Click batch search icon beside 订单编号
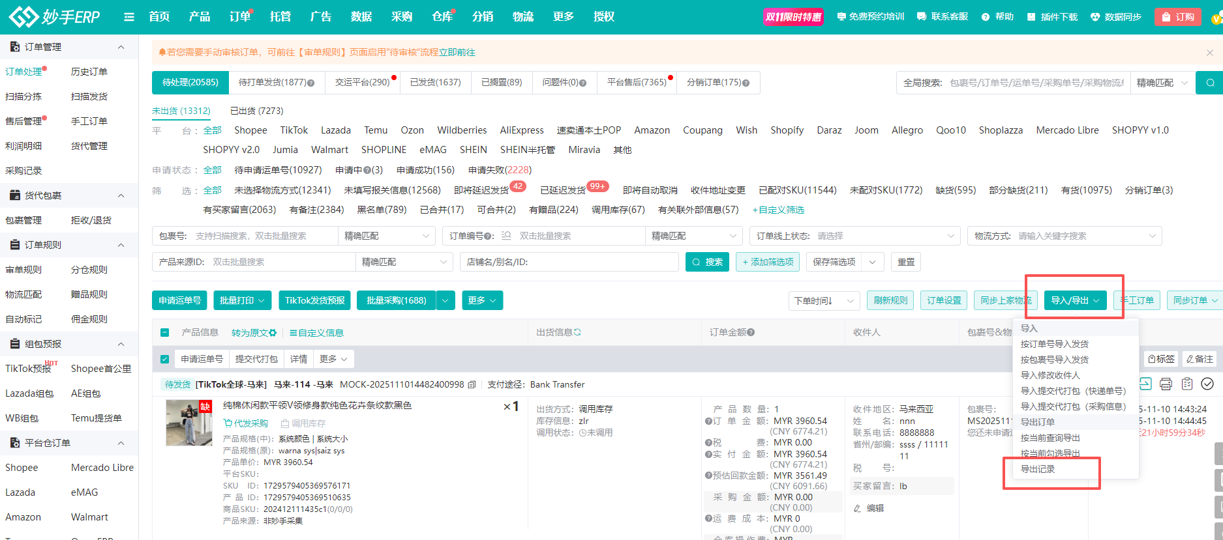This screenshot has height=540, width=1223. [x=506, y=236]
